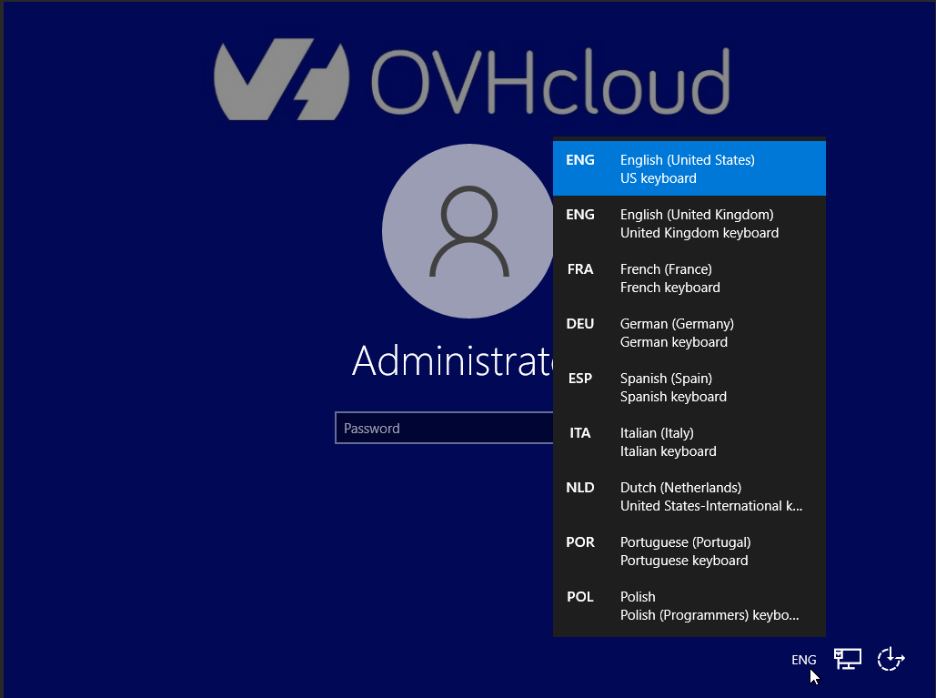Screen dimensions: 936x698
Task: Select Portuguese (Portugal) keyboard layout
Action: click(689, 551)
